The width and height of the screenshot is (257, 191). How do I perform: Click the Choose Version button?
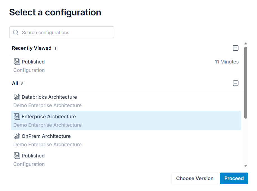195,178
